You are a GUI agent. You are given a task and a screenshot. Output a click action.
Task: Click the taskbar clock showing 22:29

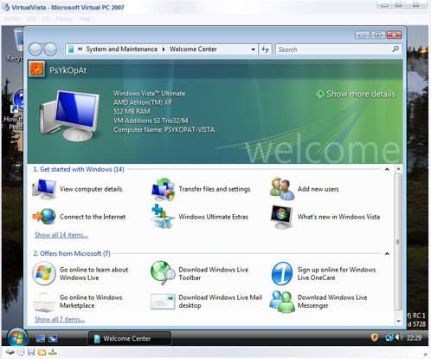click(x=414, y=337)
